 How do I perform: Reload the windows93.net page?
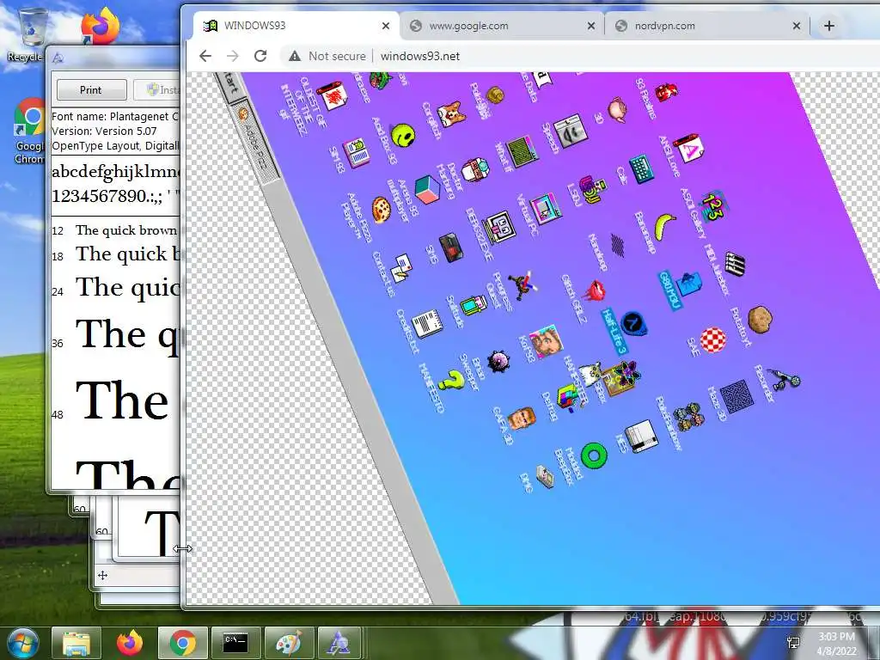click(260, 56)
